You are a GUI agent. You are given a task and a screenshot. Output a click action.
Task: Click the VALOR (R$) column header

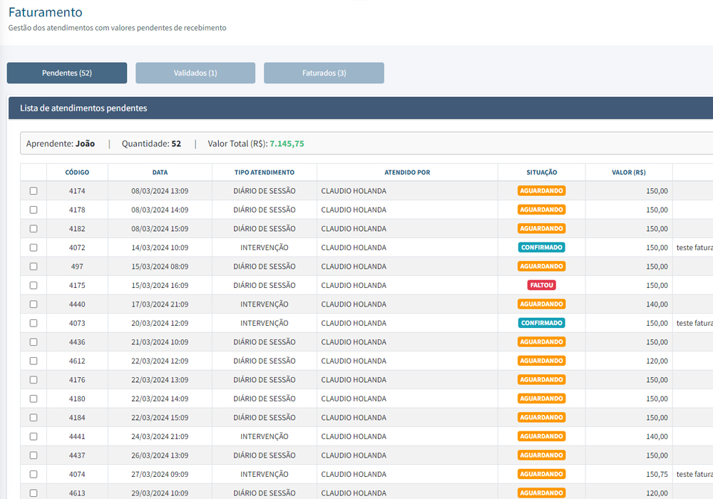628,173
